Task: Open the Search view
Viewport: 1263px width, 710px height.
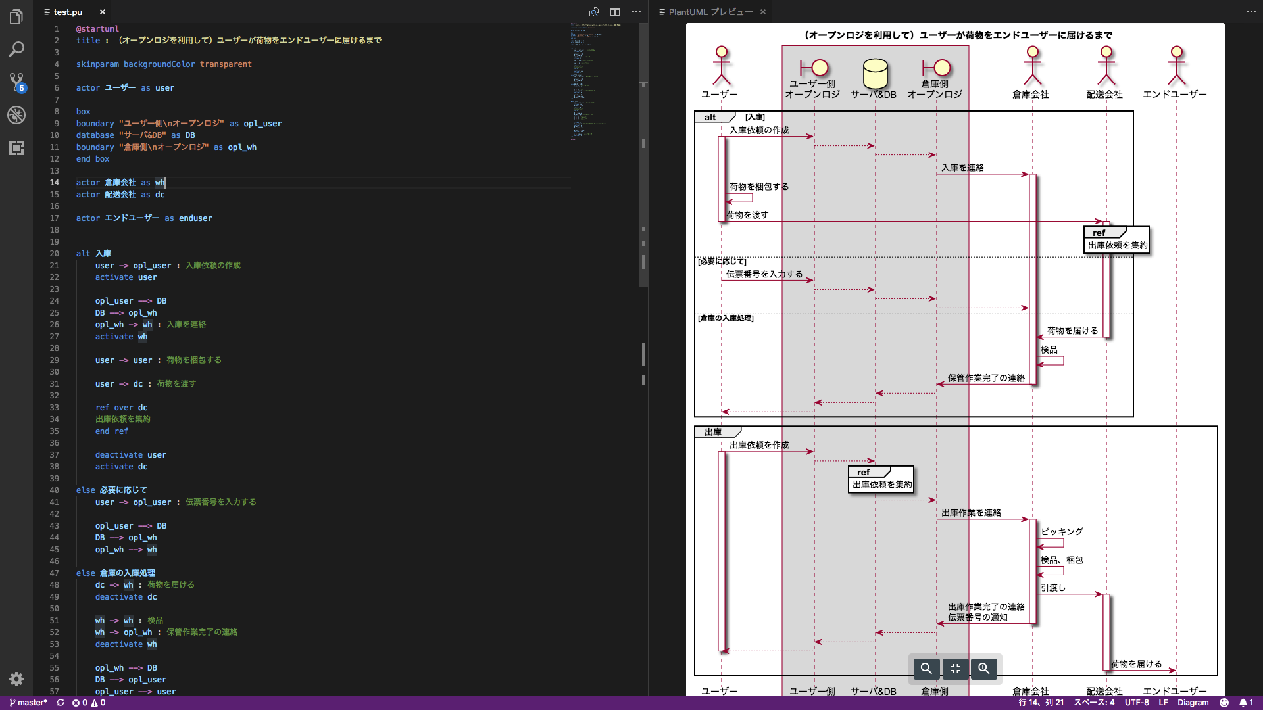Action: click(x=16, y=49)
